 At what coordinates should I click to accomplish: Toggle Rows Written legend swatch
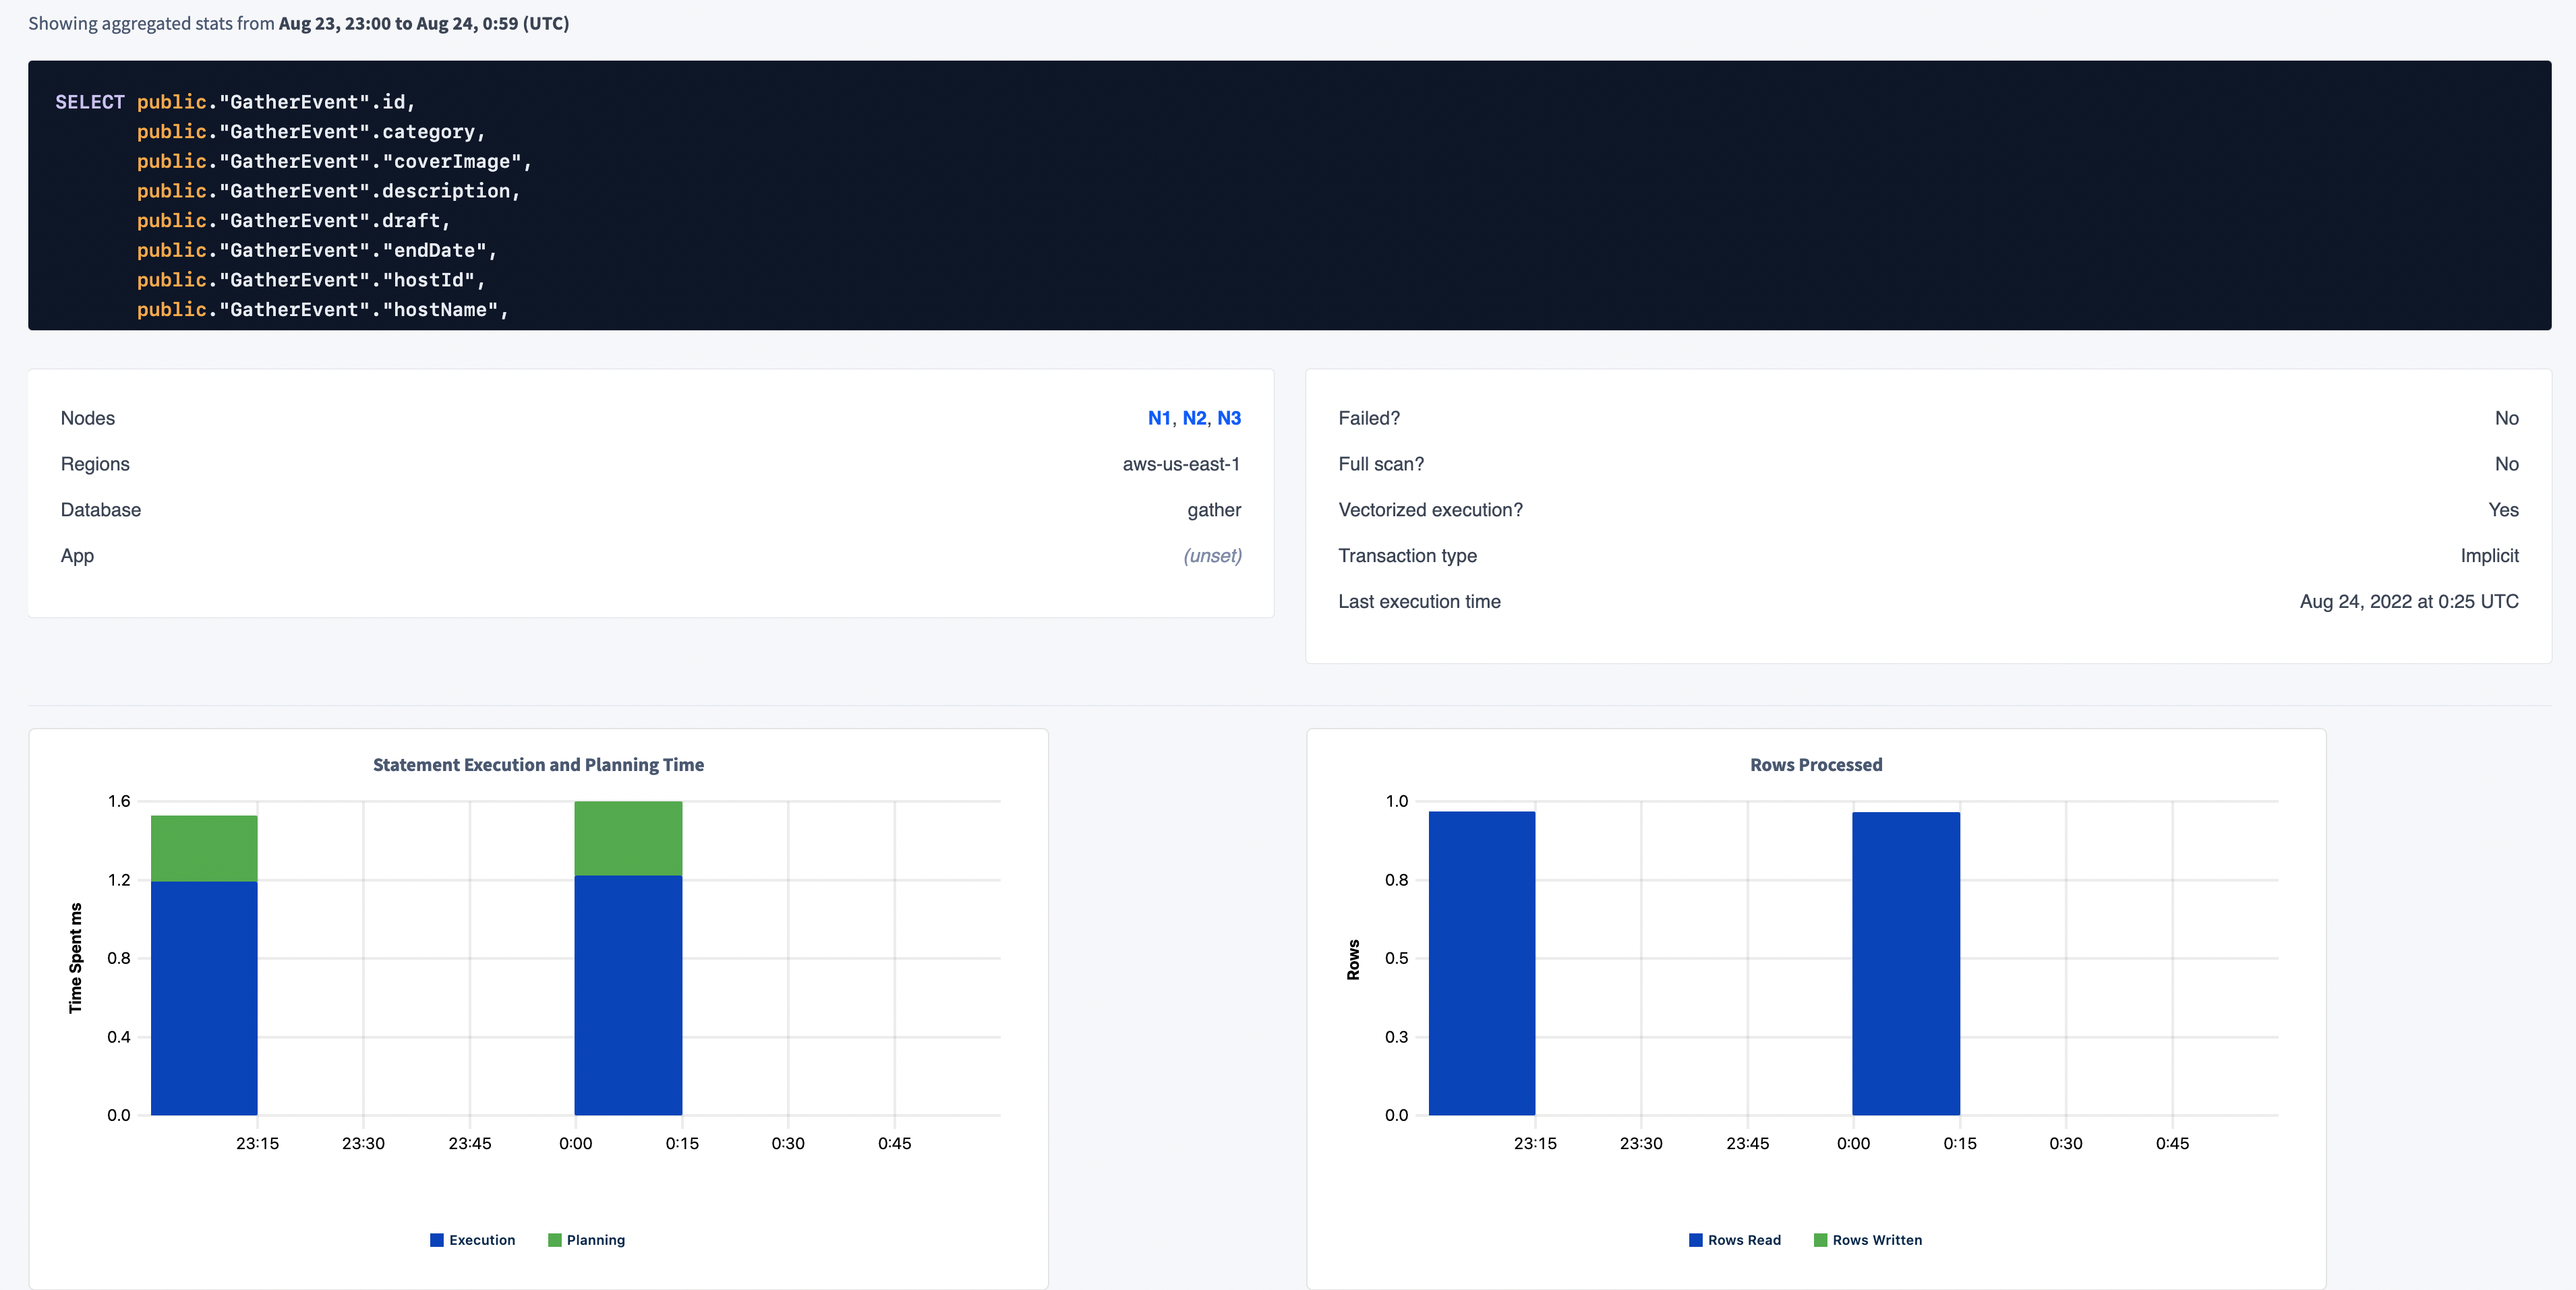pos(1821,1240)
